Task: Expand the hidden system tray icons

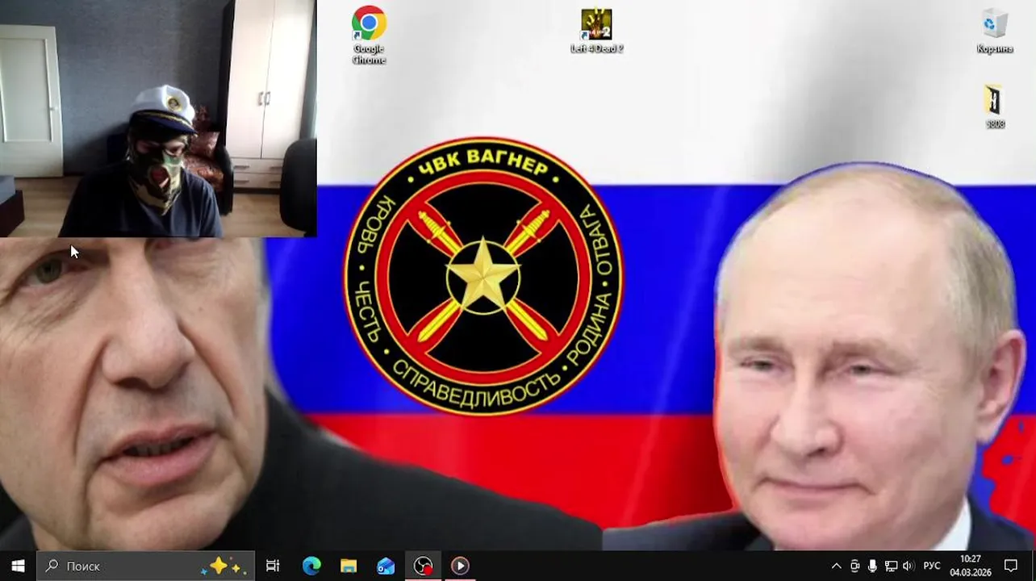Action: click(836, 566)
